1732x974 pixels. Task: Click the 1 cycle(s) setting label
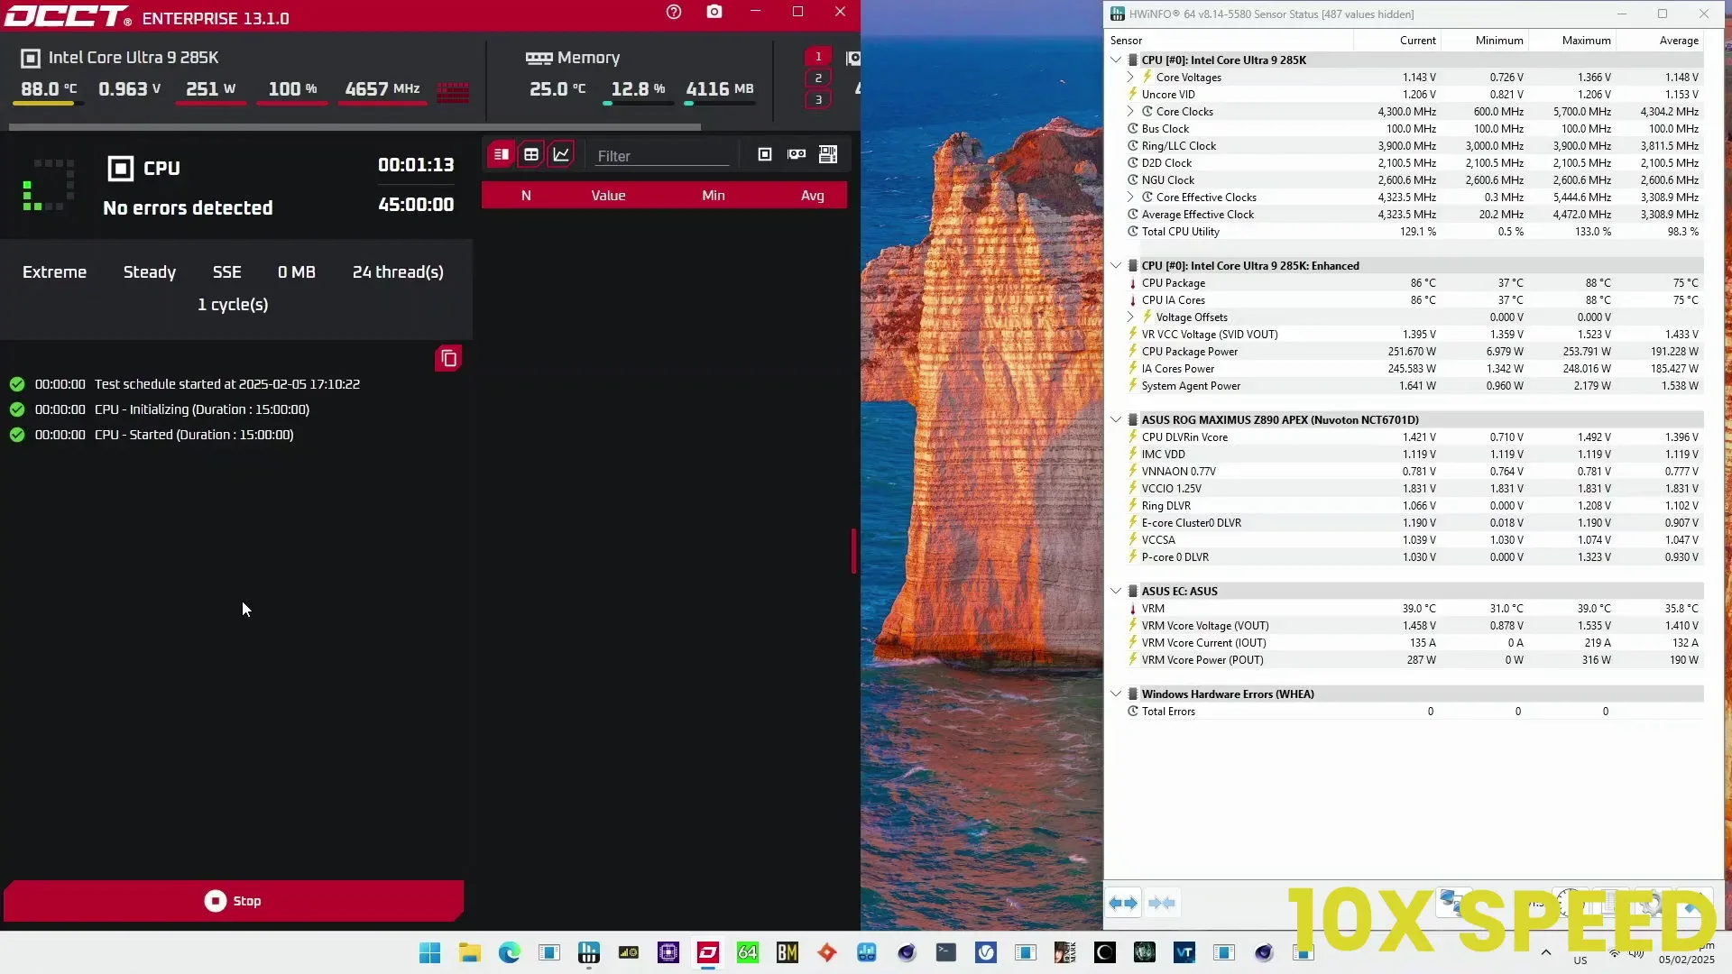233,305
